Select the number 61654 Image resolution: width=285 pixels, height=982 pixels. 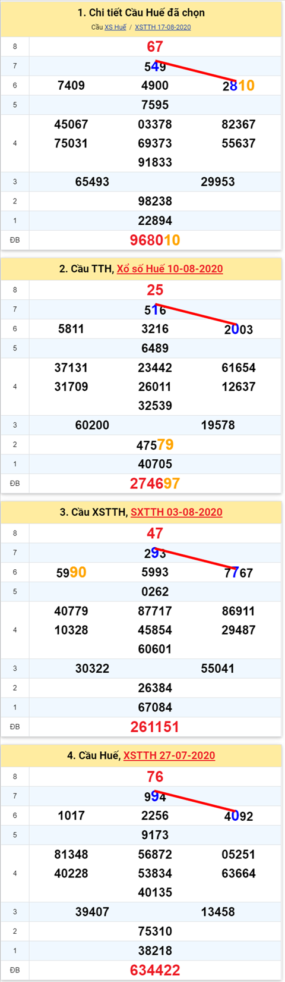(x=239, y=368)
